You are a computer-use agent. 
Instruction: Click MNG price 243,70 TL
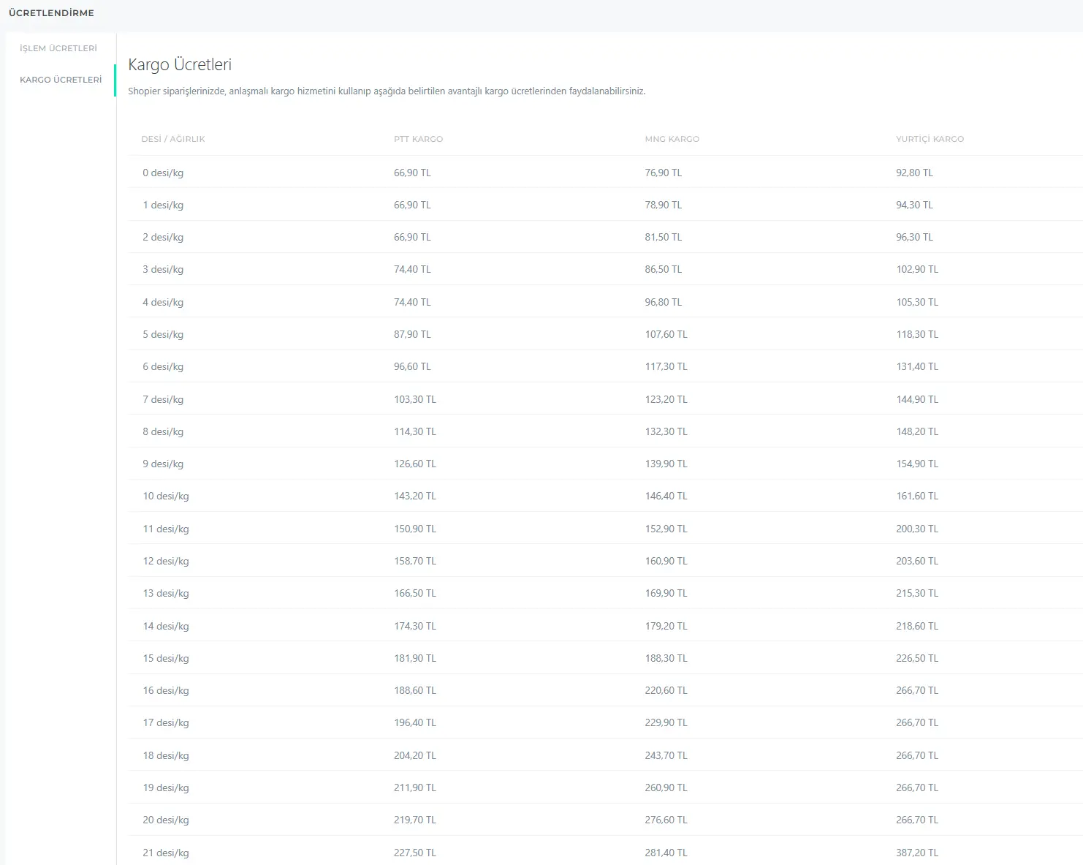pyautogui.click(x=666, y=756)
